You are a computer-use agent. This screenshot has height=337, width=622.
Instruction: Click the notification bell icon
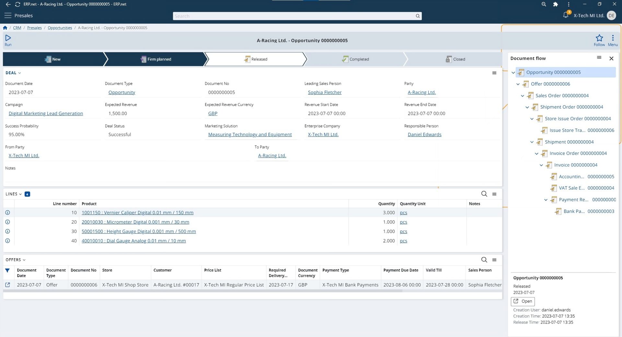[565, 15]
